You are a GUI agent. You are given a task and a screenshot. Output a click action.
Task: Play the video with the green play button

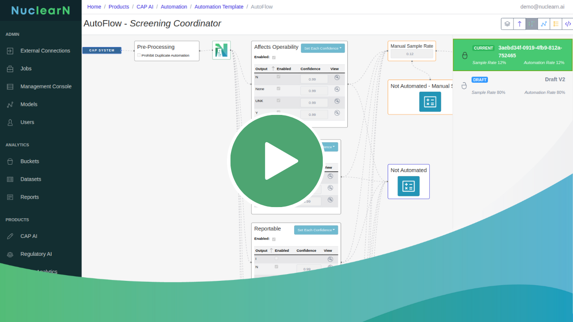(276, 161)
